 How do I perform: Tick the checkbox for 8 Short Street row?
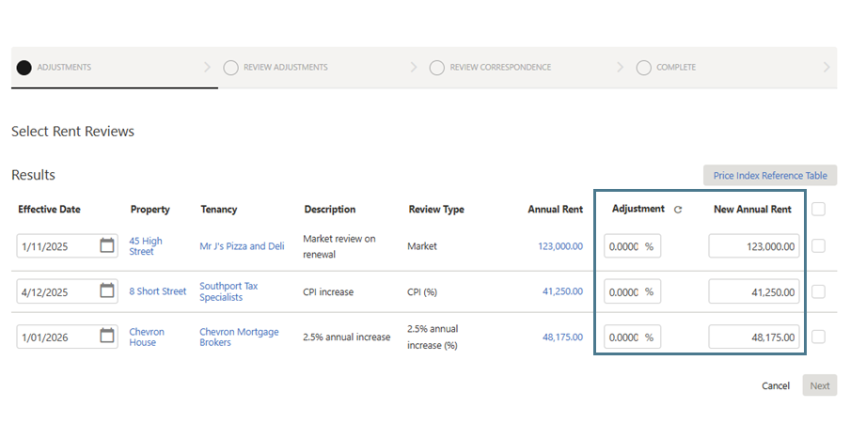coord(818,291)
